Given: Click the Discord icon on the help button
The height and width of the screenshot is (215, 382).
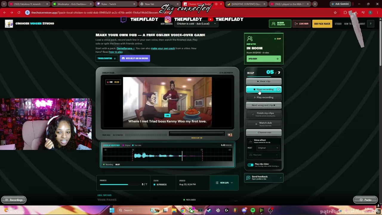Looking at the screenshot, I should (123, 58).
